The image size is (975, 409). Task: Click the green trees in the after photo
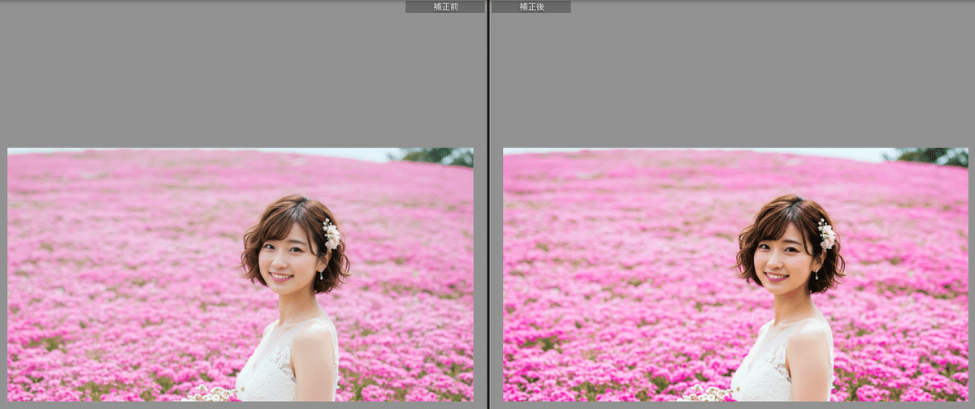[934, 156]
